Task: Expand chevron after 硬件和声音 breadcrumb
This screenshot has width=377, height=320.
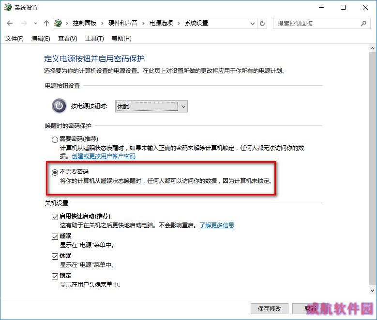Action: (143, 23)
